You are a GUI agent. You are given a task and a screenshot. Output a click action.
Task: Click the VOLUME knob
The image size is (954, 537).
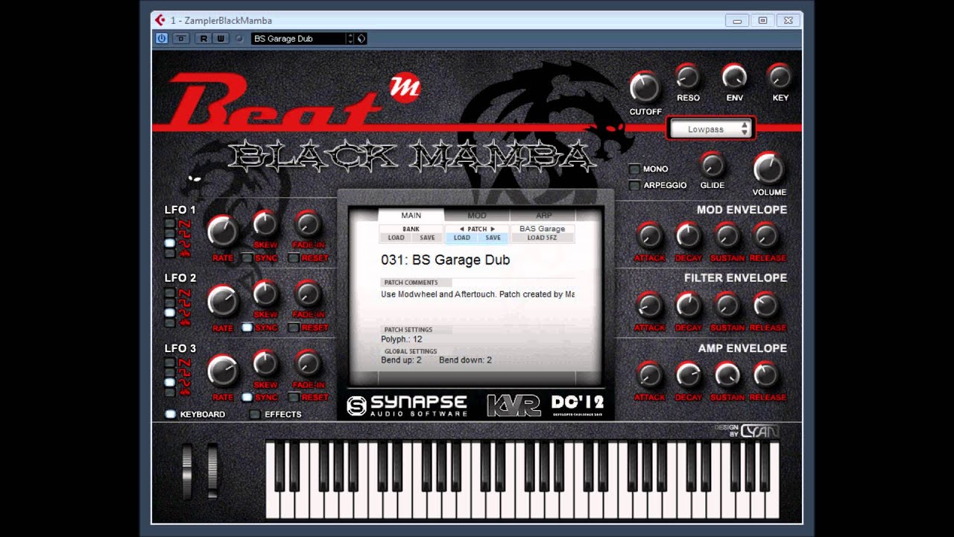tap(768, 169)
